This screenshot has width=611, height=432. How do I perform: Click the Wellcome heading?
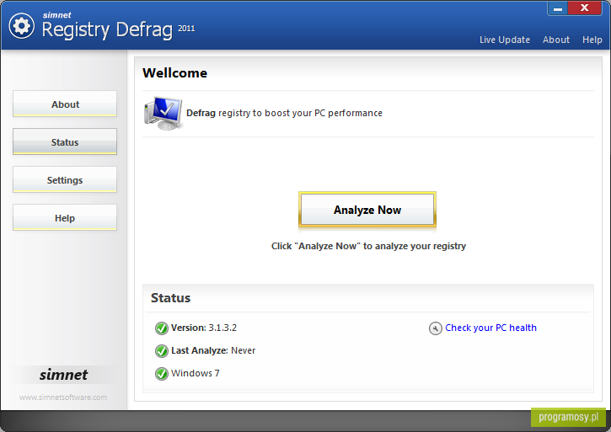174,73
